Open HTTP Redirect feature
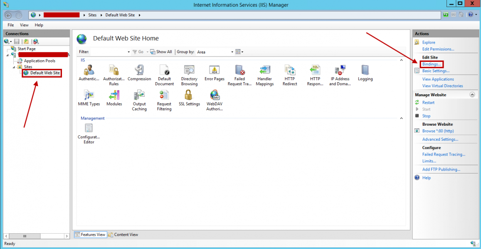This screenshot has height=249, width=481. pos(290,76)
